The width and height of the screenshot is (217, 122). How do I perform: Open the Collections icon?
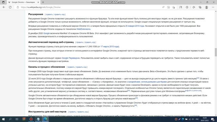pos(200,7)
